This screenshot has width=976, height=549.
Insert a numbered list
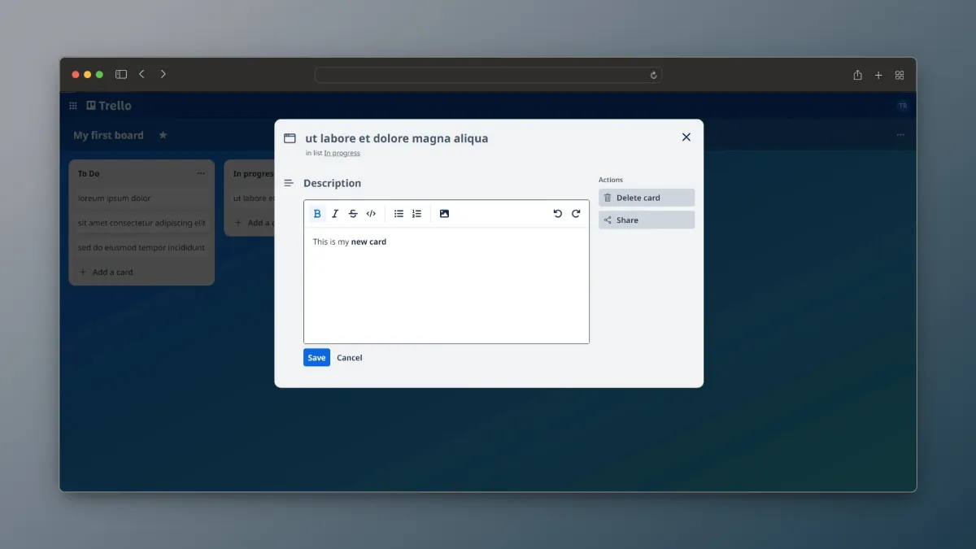click(416, 213)
